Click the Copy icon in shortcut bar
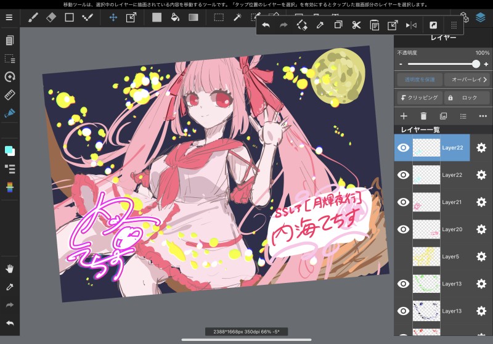 pyautogui.click(x=338, y=25)
